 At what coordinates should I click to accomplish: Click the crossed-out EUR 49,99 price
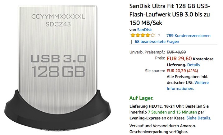click(x=176, y=52)
